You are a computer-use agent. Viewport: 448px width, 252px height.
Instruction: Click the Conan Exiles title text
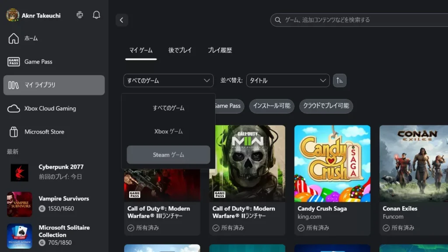tap(400, 209)
